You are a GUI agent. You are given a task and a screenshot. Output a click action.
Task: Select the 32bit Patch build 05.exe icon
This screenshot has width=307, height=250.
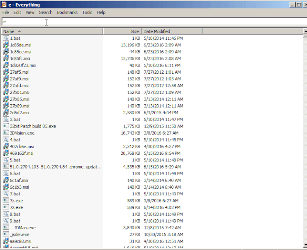pyautogui.click(x=6, y=126)
